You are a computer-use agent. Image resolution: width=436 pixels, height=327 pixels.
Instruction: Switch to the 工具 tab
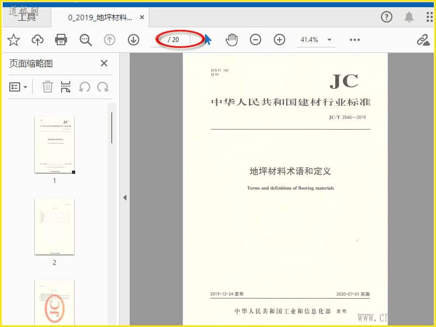(27, 17)
